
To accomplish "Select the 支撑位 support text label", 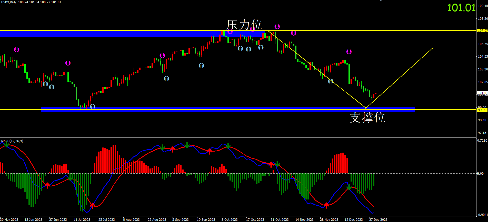I will (367, 118).
